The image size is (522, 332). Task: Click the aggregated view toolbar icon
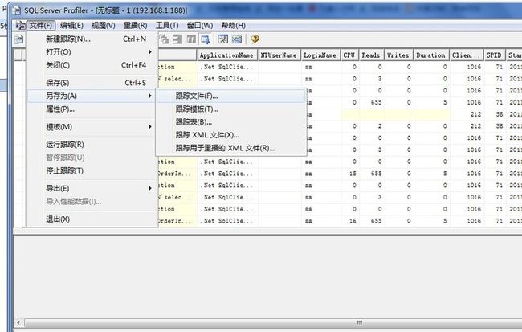(x=191, y=39)
